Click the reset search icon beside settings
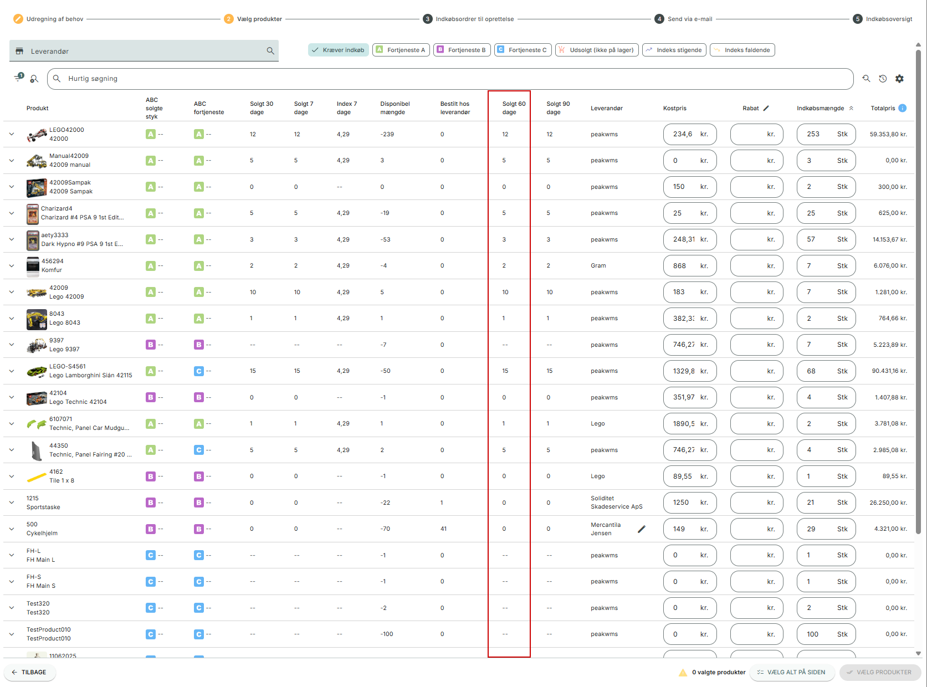 [866, 79]
